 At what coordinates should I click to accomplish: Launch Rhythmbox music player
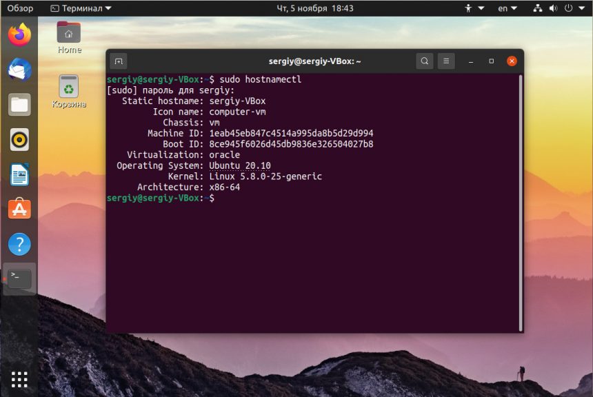pos(19,140)
